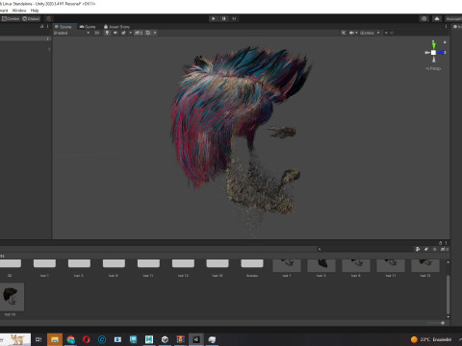Click the green Y axis gizmo cone
Image resolution: width=462 pixels, height=346 pixels.
[x=433, y=45]
